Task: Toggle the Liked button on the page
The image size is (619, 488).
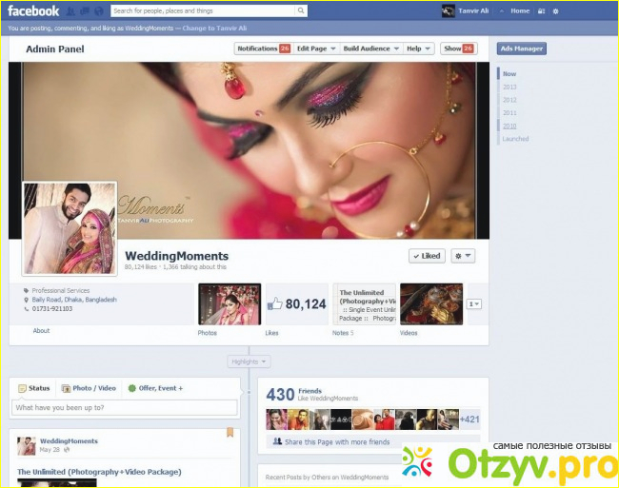Action: [x=426, y=256]
